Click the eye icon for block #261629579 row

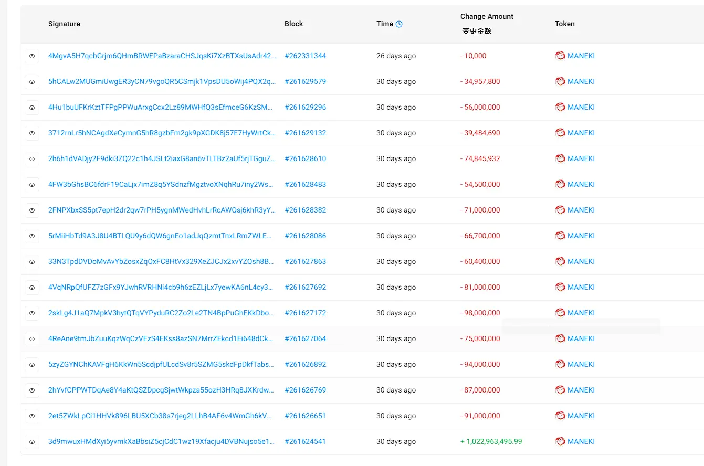(32, 81)
